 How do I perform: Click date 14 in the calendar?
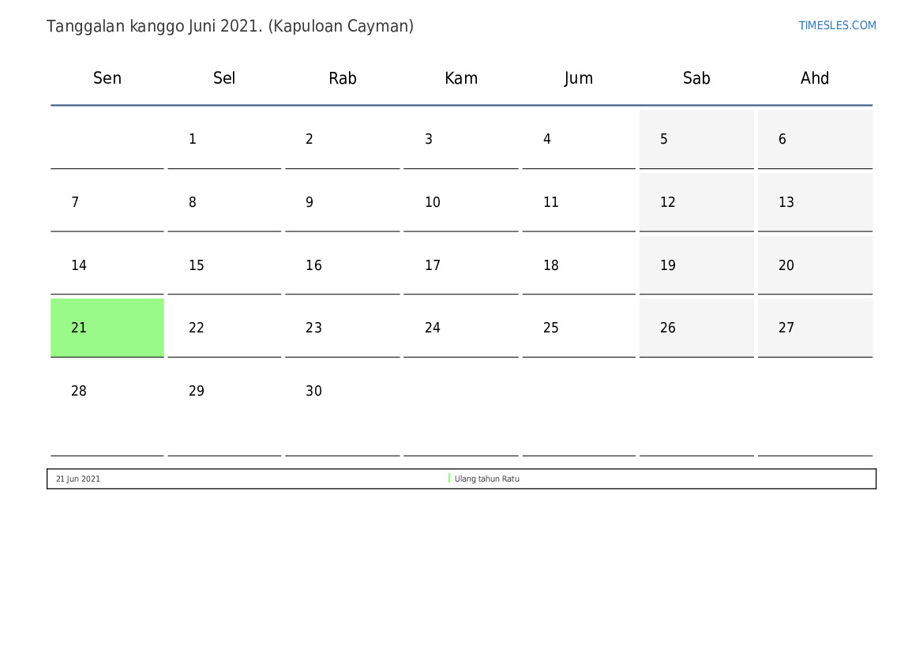107,265
